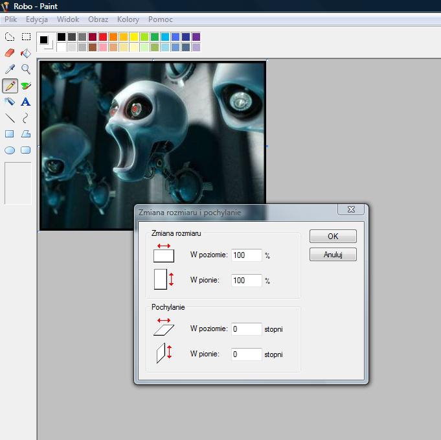Pick the medium gray top-row swatch
This screenshot has height=440, width=441.
pos(82,37)
